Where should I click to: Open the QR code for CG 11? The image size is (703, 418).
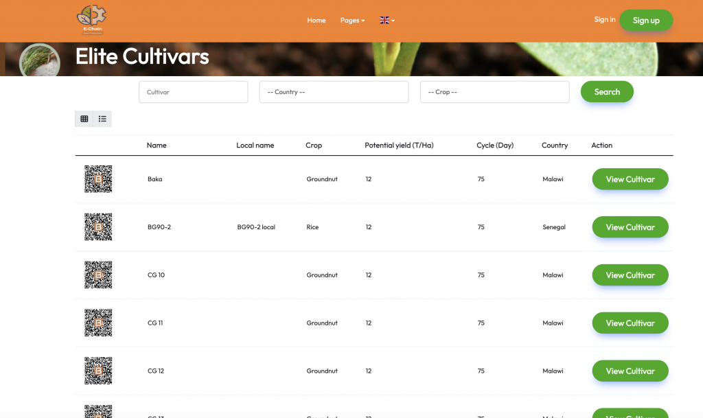pos(98,323)
